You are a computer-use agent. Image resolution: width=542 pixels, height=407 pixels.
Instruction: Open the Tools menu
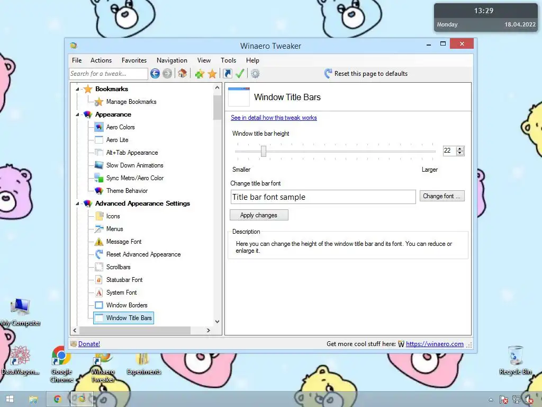[x=228, y=60]
